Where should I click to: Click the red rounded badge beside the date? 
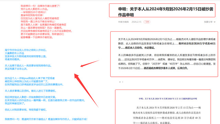coord(147,22)
